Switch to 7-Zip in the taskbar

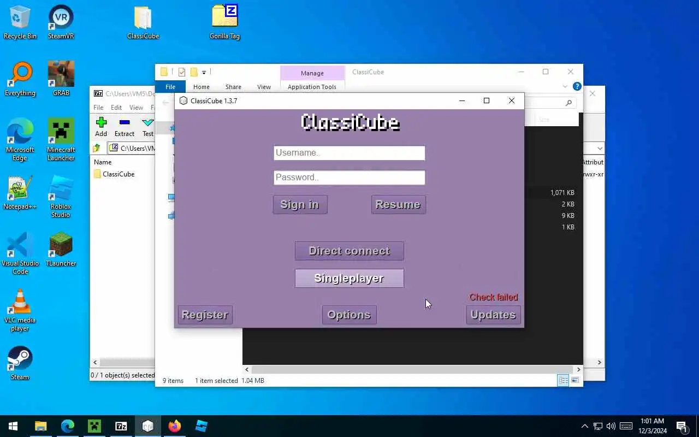pyautogui.click(x=121, y=426)
